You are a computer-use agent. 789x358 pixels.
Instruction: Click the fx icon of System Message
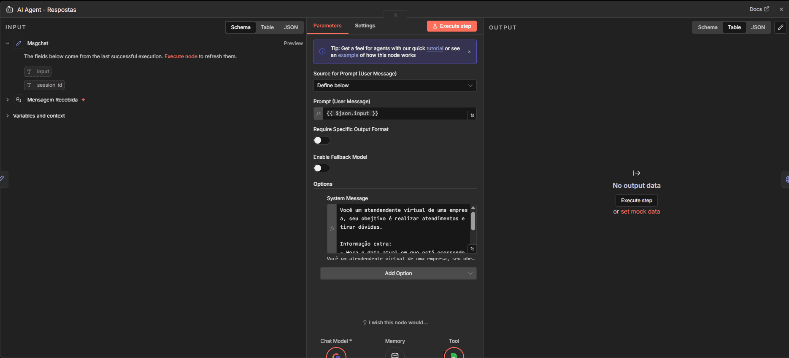332,229
